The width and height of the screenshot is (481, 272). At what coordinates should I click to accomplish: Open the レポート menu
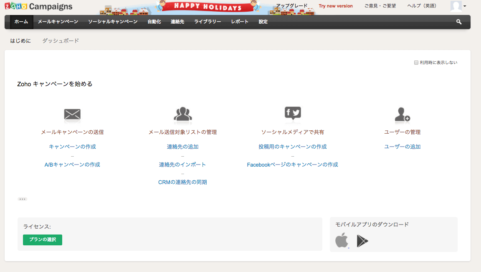[240, 22]
